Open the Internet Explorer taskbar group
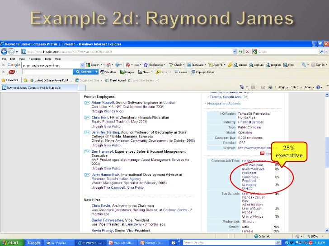Image resolution: width=329 pixels, height=246 pixels. [90, 243]
